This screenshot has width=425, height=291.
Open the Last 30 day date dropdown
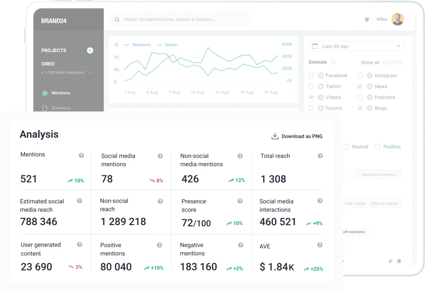pos(357,46)
